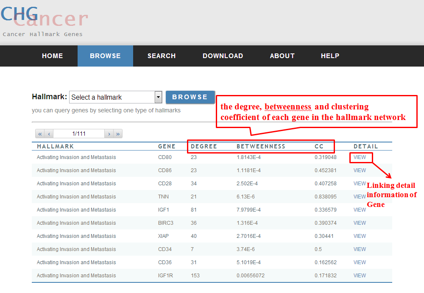Viewport: 424px width, 293px height.
Task: Switch to the SEARCH navigation tab
Action: click(x=161, y=56)
